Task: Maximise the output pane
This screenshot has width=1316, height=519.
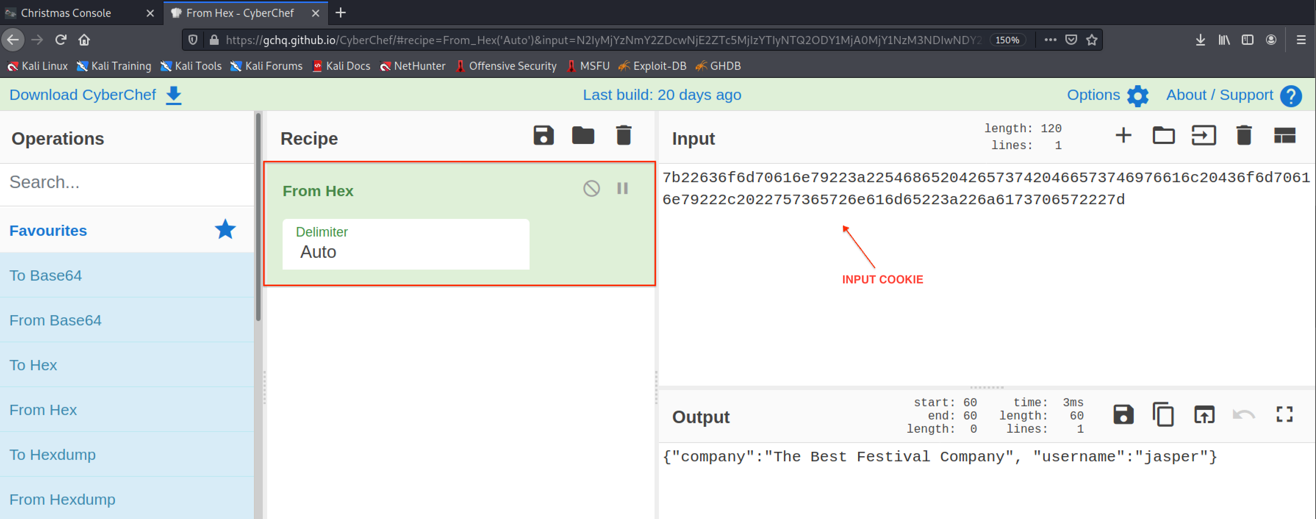Action: click(1284, 414)
